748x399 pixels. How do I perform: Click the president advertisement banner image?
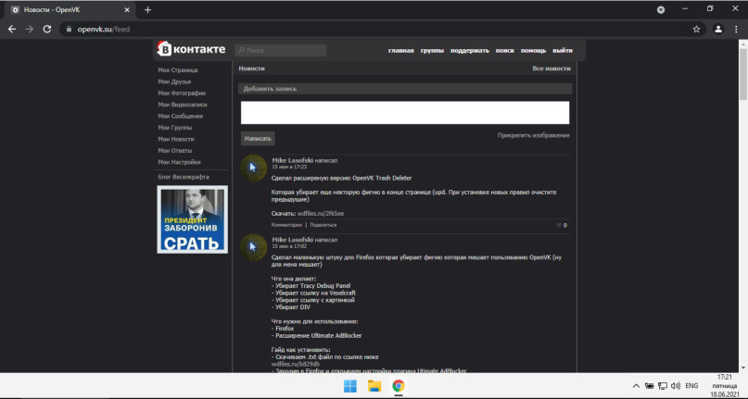(192, 219)
